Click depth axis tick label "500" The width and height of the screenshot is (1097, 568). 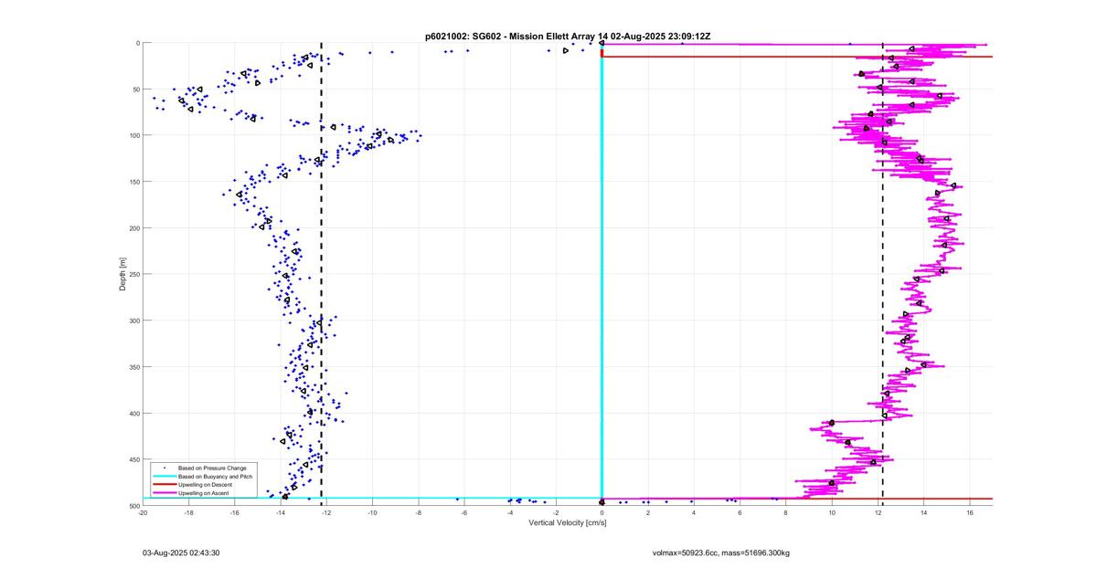point(133,505)
